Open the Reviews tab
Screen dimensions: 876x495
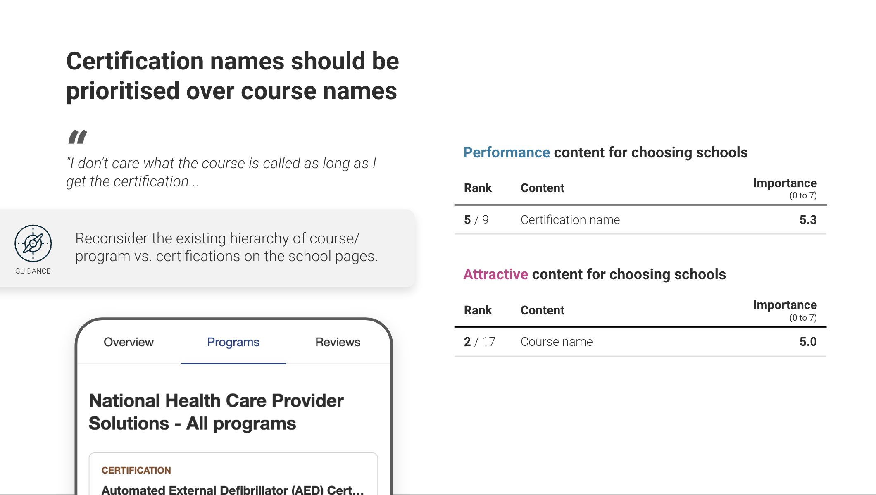tap(338, 342)
